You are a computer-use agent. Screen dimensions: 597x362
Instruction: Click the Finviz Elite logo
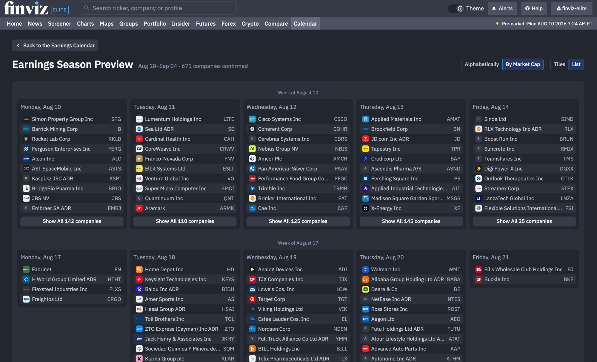coord(36,8)
